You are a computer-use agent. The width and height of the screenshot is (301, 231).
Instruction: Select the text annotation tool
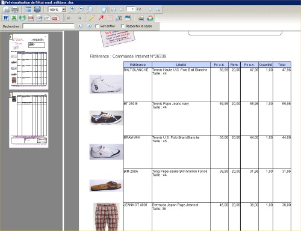[x=119, y=18]
